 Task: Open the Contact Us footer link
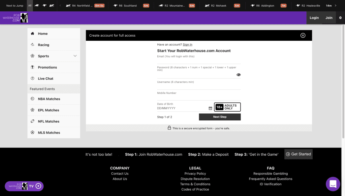[x=120, y=173]
